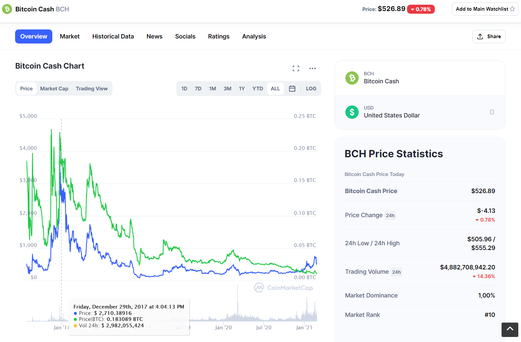Open 24h dropdown for Price Change
Screen dimensions: 521x342
pos(390,216)
